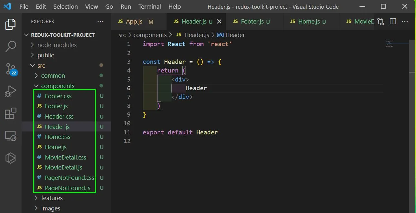
Task: Click the JS icon of PageNotFound.js
Action: [39, 188]
